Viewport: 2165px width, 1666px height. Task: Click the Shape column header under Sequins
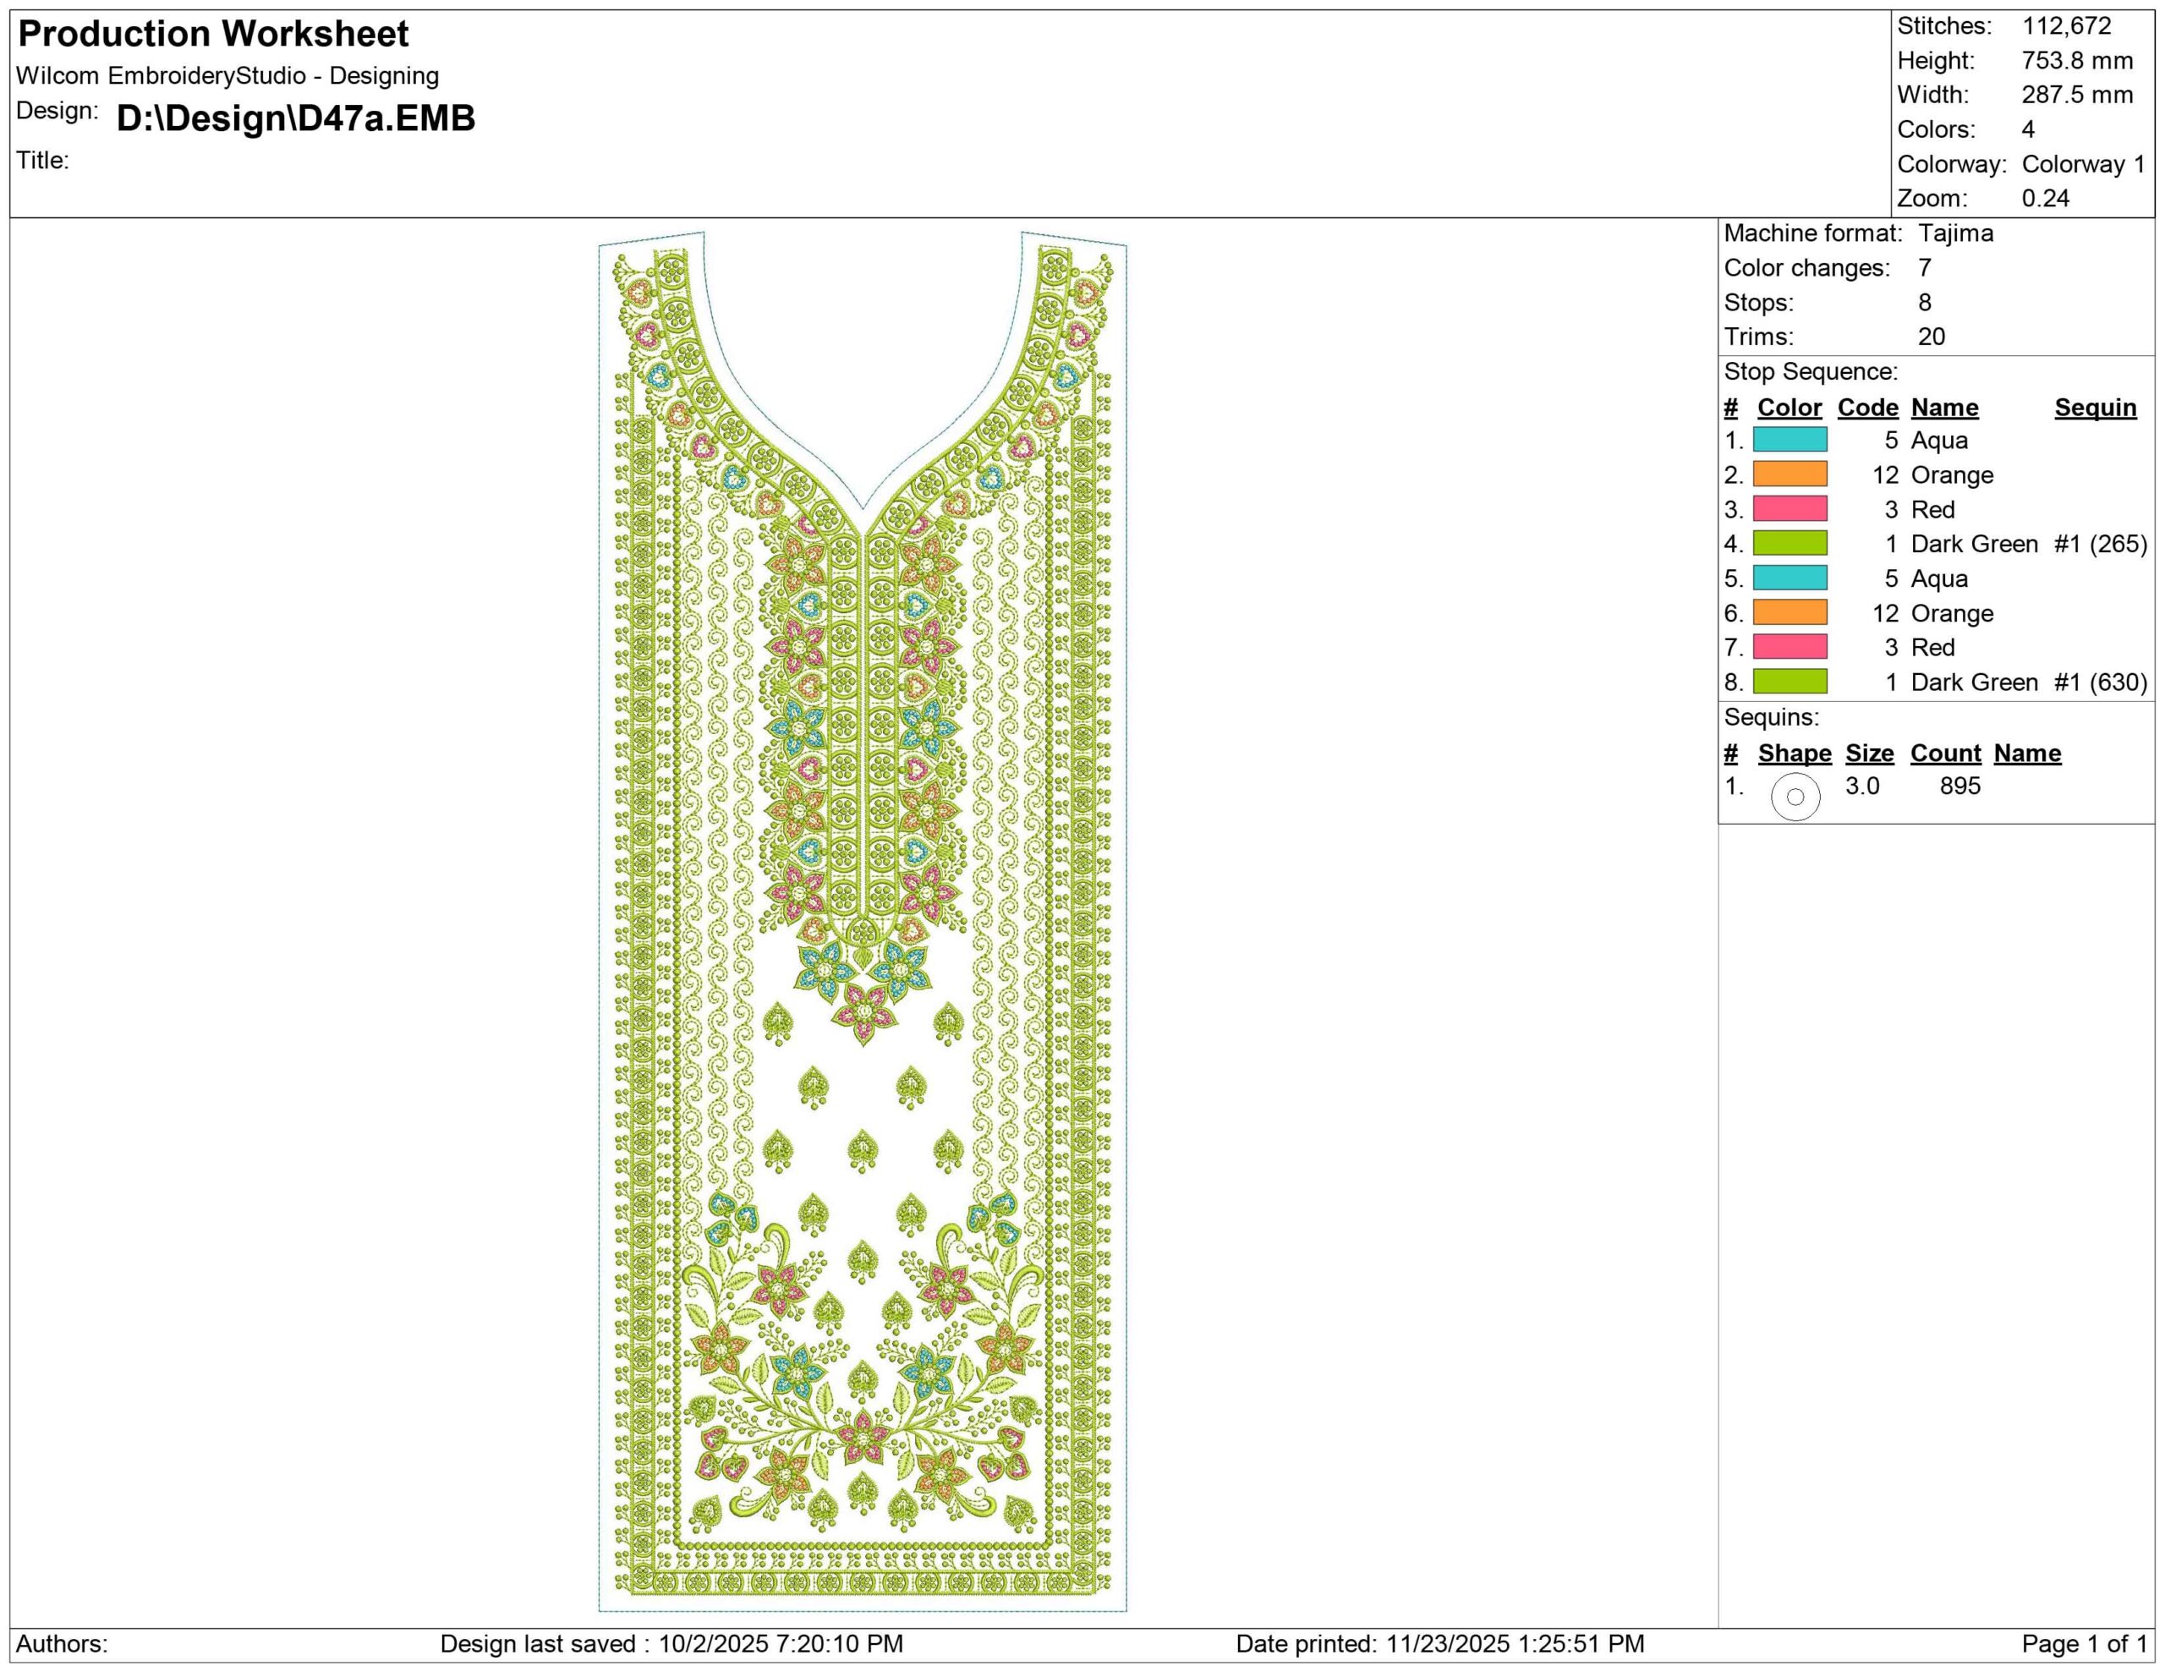click(1795, 754)
